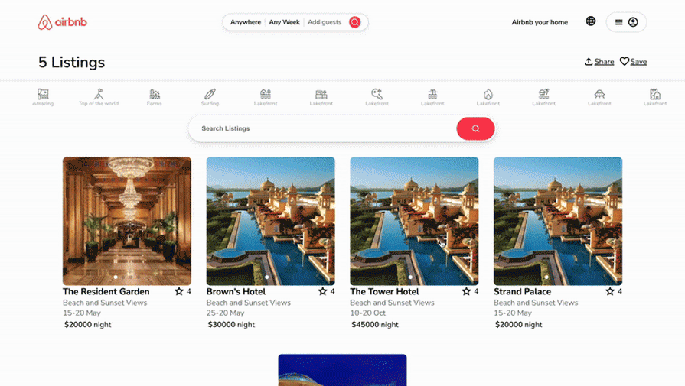The width and height of the screenshot is (685, 386).
Task: Open the Add guests selector
Action: click(325, 22)
